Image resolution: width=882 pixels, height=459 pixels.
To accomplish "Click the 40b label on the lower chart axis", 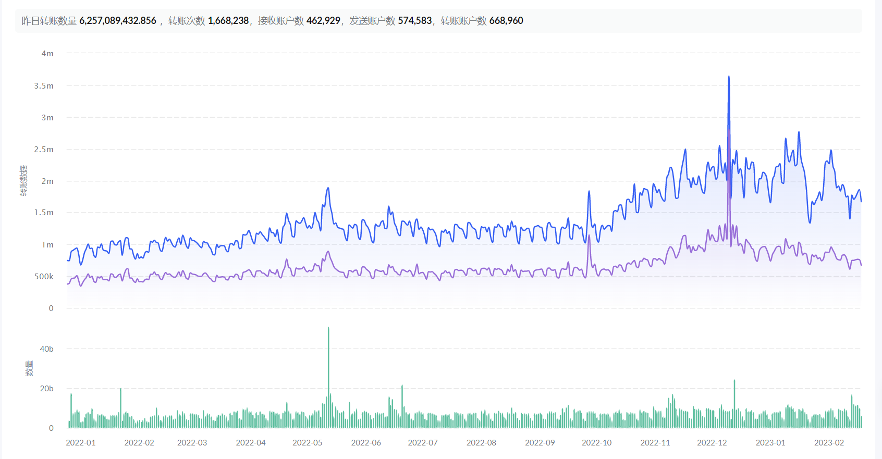I will click(46, 349).
